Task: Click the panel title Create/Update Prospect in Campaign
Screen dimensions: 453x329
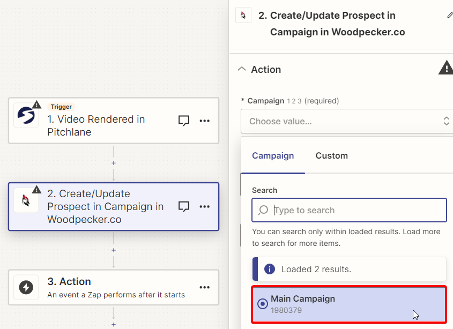Action: point(332,24)
